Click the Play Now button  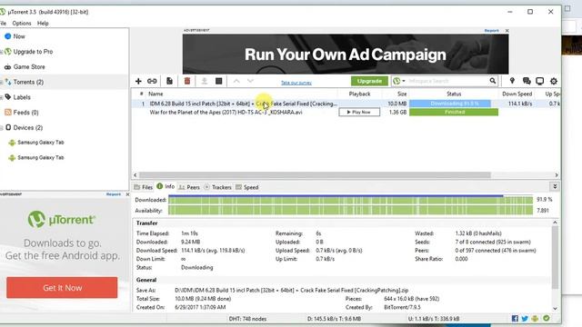click(x=359, y=112)
